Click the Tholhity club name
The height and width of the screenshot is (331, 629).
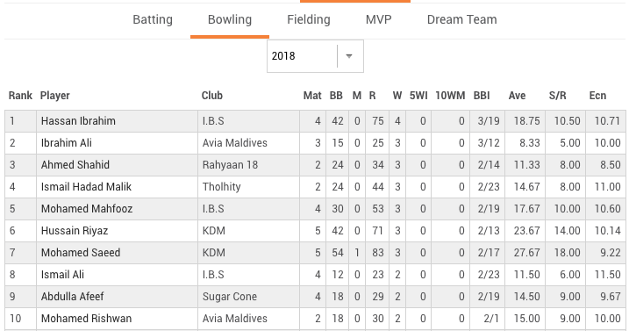point(221,187)
